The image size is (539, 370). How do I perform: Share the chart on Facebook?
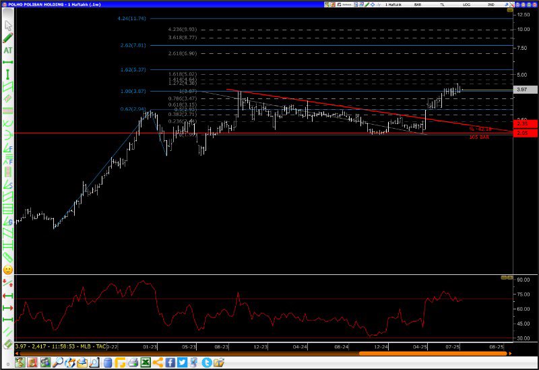coord(170,363)
